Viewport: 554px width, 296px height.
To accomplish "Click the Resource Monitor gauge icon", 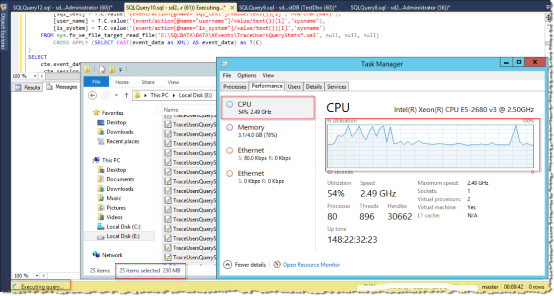I will [x=277, y=264].
